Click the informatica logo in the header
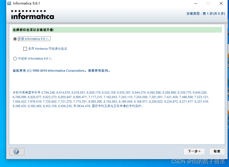Screen dimensions: 229x167 [33, 15]
